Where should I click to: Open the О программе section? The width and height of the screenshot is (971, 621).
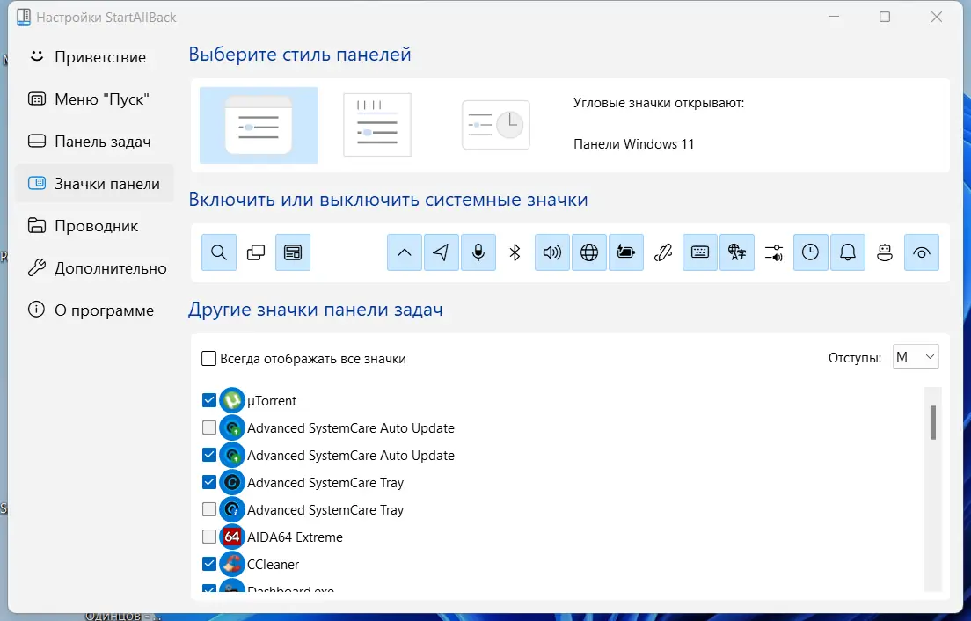[x=94, y=310]
